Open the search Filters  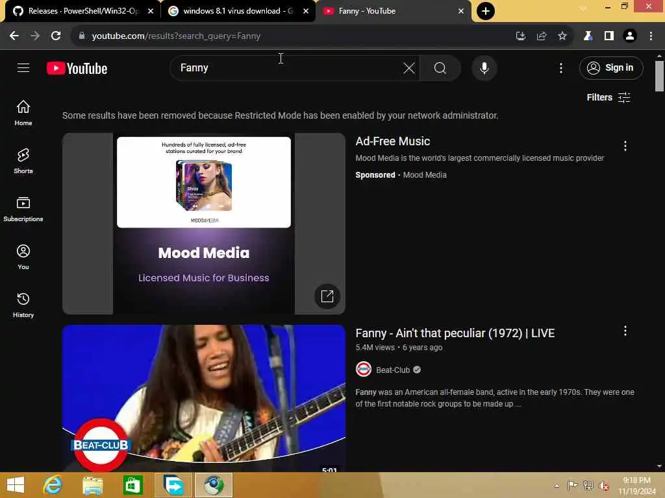pos(608,97)
